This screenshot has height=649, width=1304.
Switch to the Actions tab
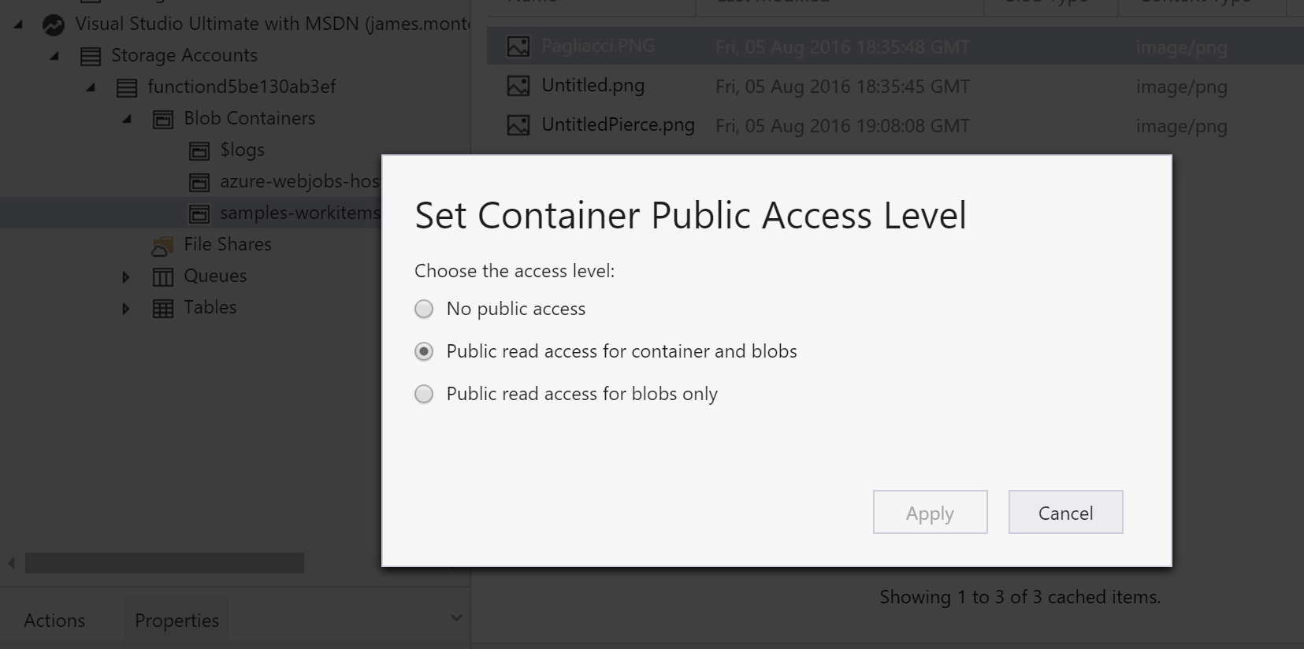pyautogui.click(x=54, y=621)
